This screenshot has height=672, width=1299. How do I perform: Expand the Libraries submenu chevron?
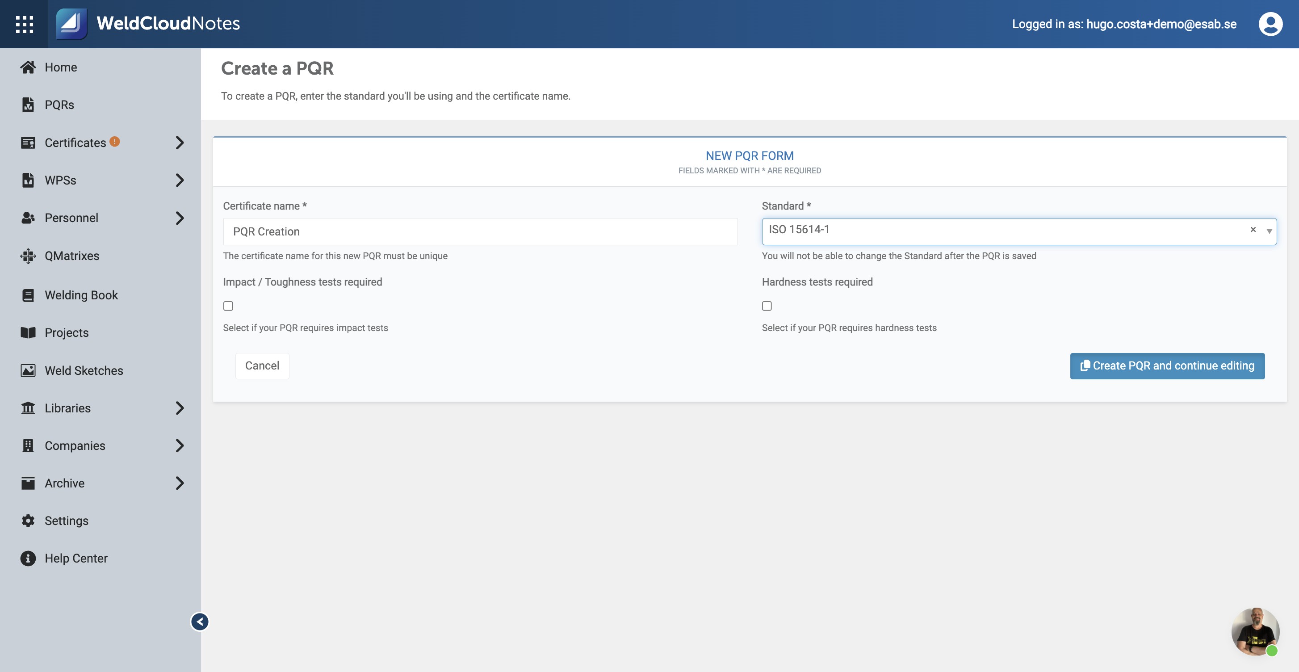click(180, 407)
